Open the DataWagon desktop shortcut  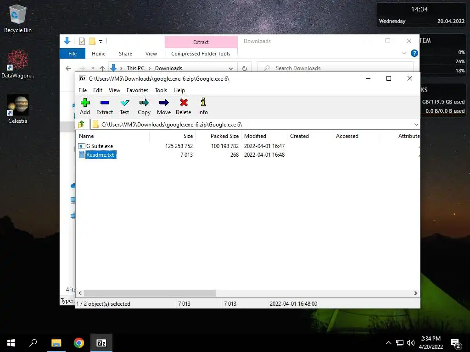pyautogui.click(x=17, y=64)
